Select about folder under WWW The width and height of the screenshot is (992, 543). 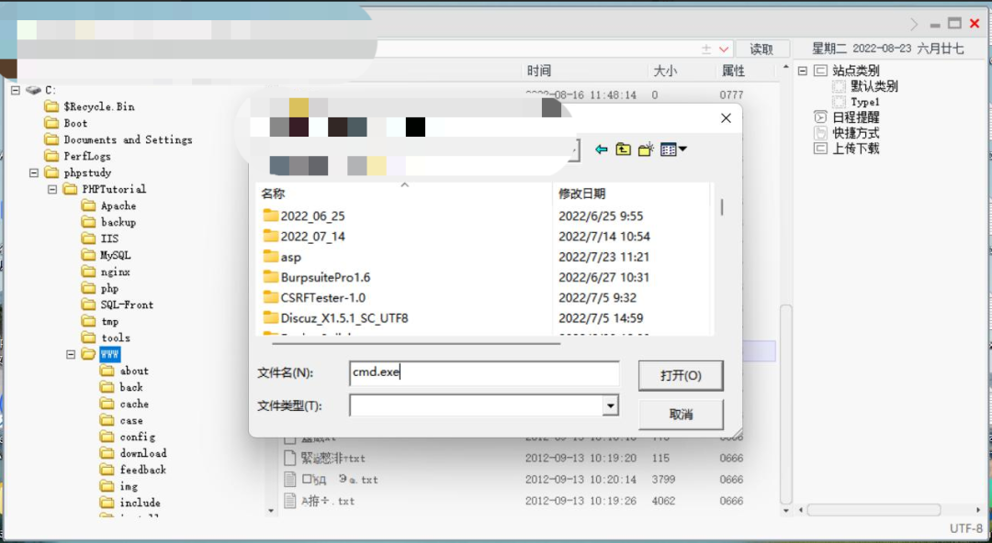point(125,371)
